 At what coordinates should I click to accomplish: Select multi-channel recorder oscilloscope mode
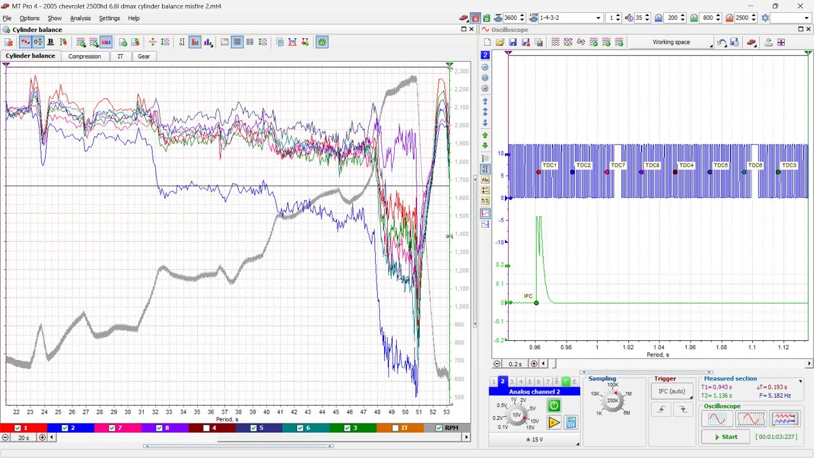click(x=784, y=419)
